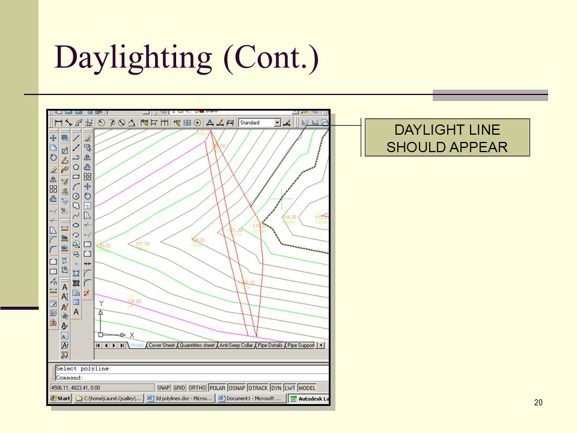This screenshot has width=577, height=433.
Task: Click the Dimension Text Edit icon
Action: coord(220,123)
